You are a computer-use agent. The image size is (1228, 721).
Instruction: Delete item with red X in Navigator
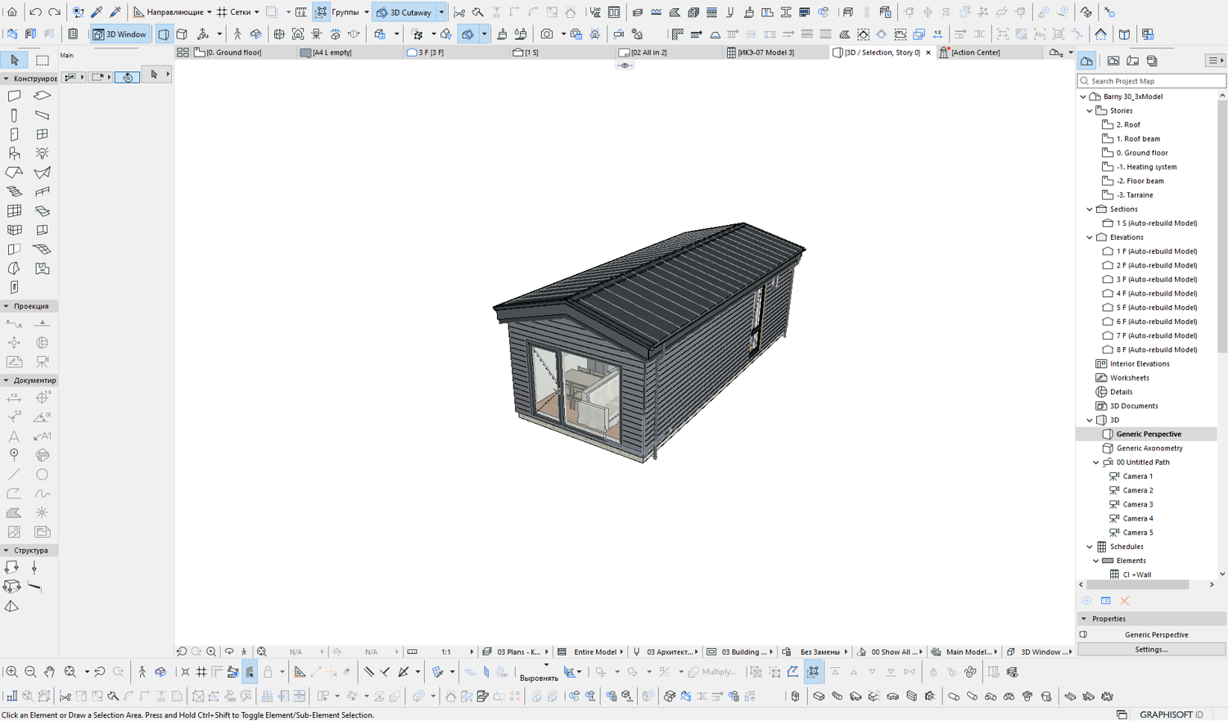pyautogui.click(x=1125, y=601)
